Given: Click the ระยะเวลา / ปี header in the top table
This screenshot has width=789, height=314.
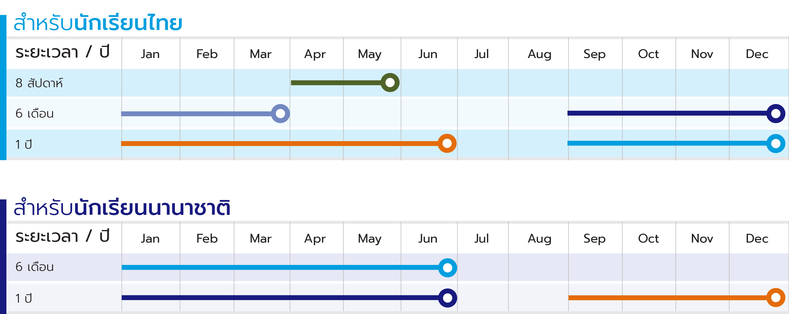Looking at the screenshot, I should point(62,52).
